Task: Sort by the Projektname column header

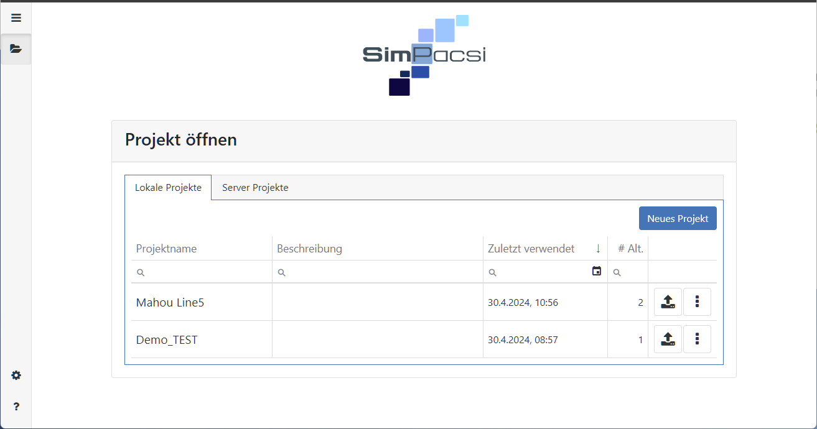Action: (166, 249)
